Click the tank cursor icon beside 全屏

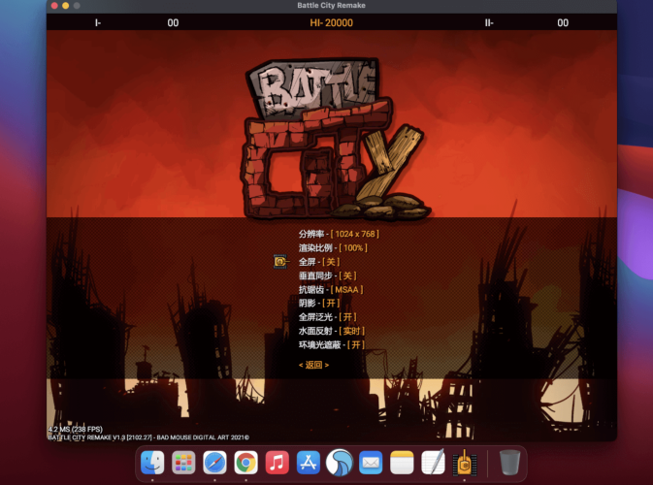tap(279, 261)
